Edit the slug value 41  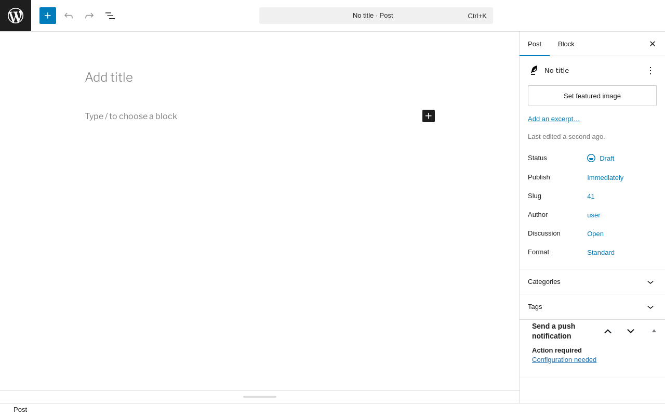point(591,196)
